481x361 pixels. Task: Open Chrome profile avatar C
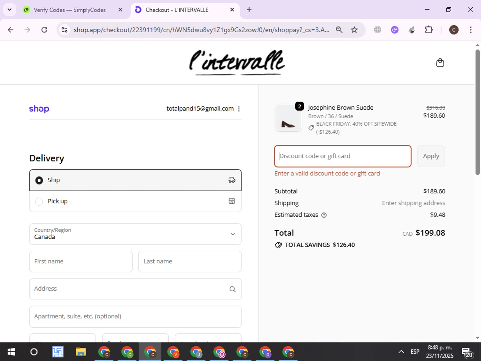[x=454, y=30]
